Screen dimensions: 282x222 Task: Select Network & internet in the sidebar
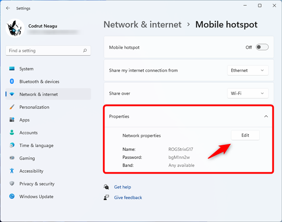48,94
